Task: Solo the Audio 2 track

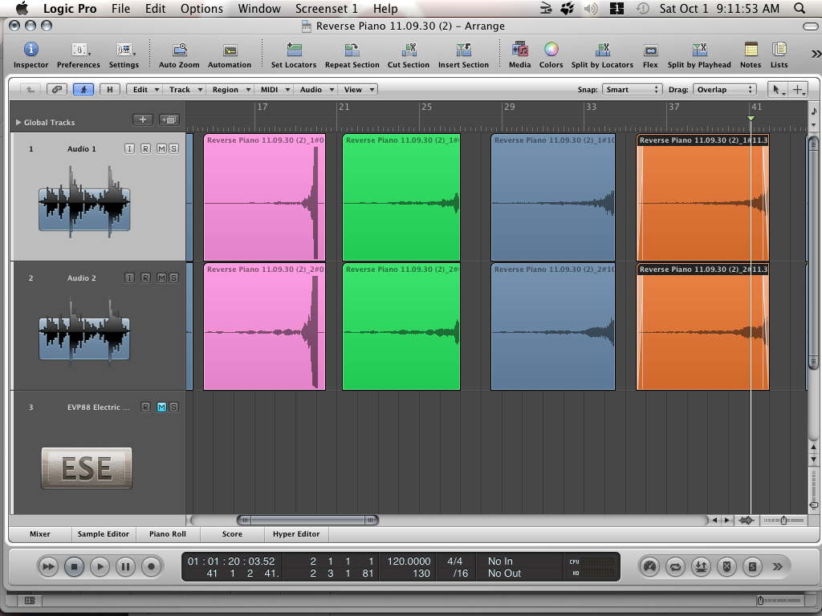Action: point(174,278)
